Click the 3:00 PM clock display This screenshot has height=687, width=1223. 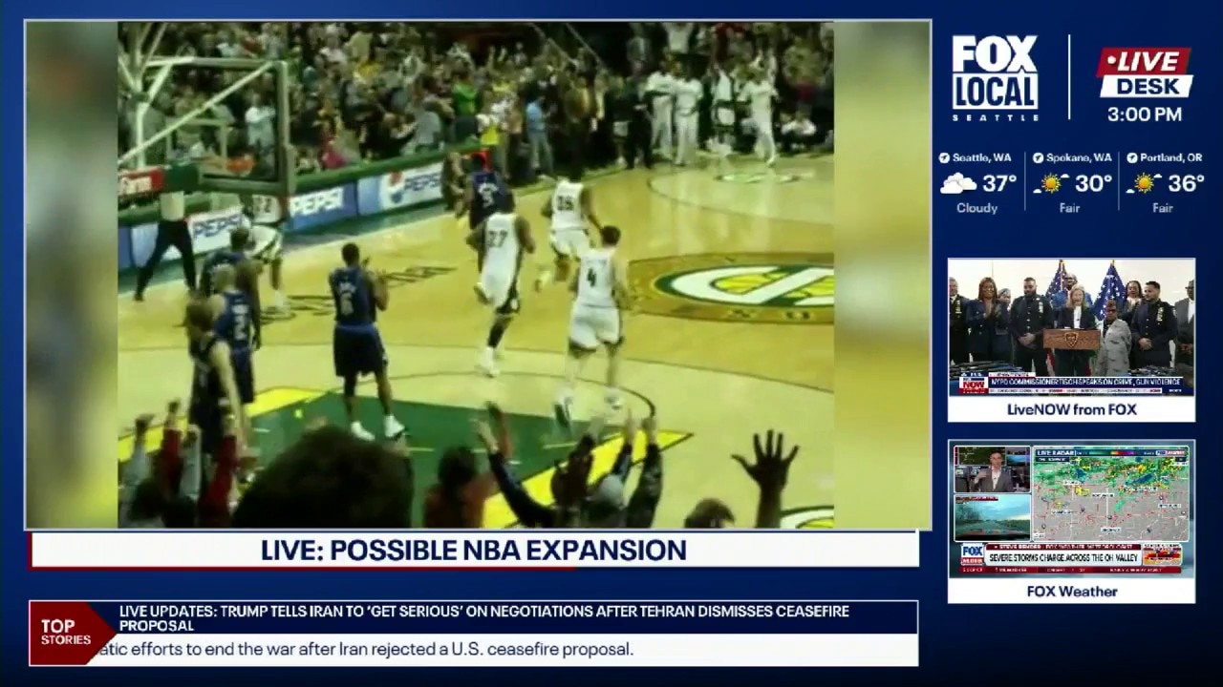(x=1144, y=114)
